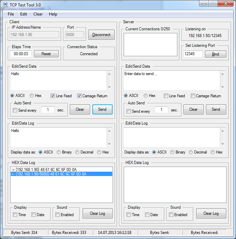Click scroll down arrow in client data log
This screenshot has width=236, height=239.
pos(109,144)
